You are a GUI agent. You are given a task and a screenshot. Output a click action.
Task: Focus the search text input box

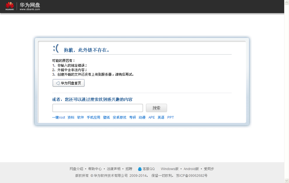click(98, 108)
